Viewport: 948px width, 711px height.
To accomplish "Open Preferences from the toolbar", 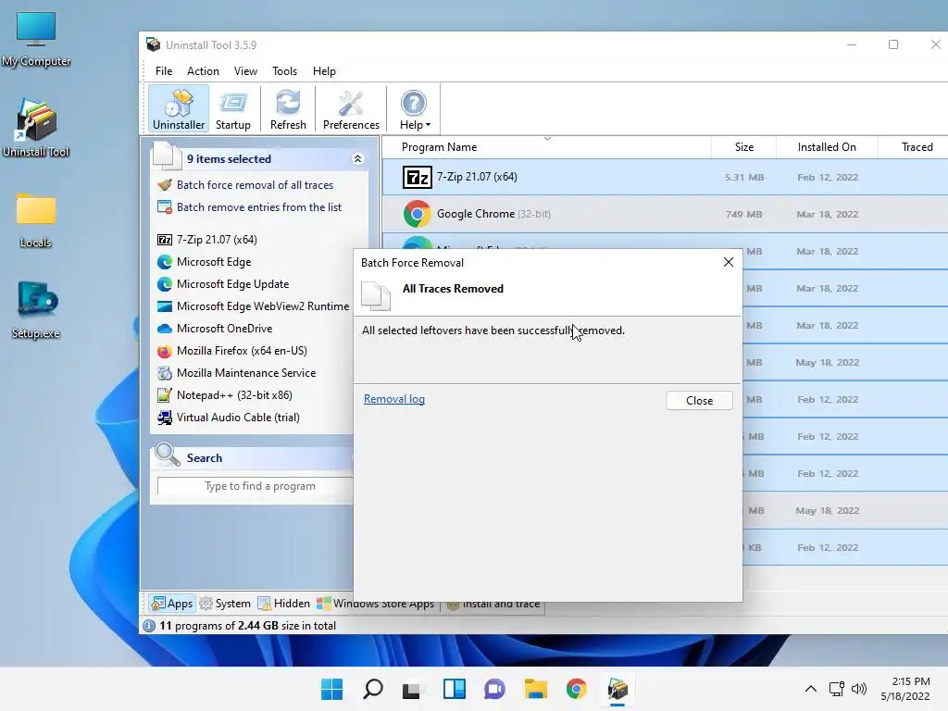I will (x=351, y=109).
